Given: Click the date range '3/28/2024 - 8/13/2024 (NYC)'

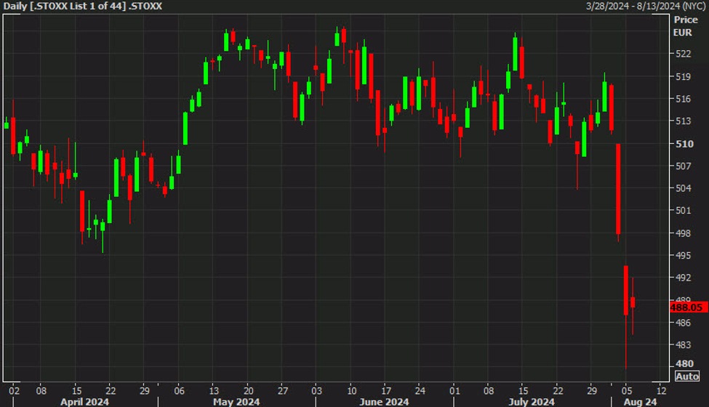Looking at the screenshot, I should (646, 7).
